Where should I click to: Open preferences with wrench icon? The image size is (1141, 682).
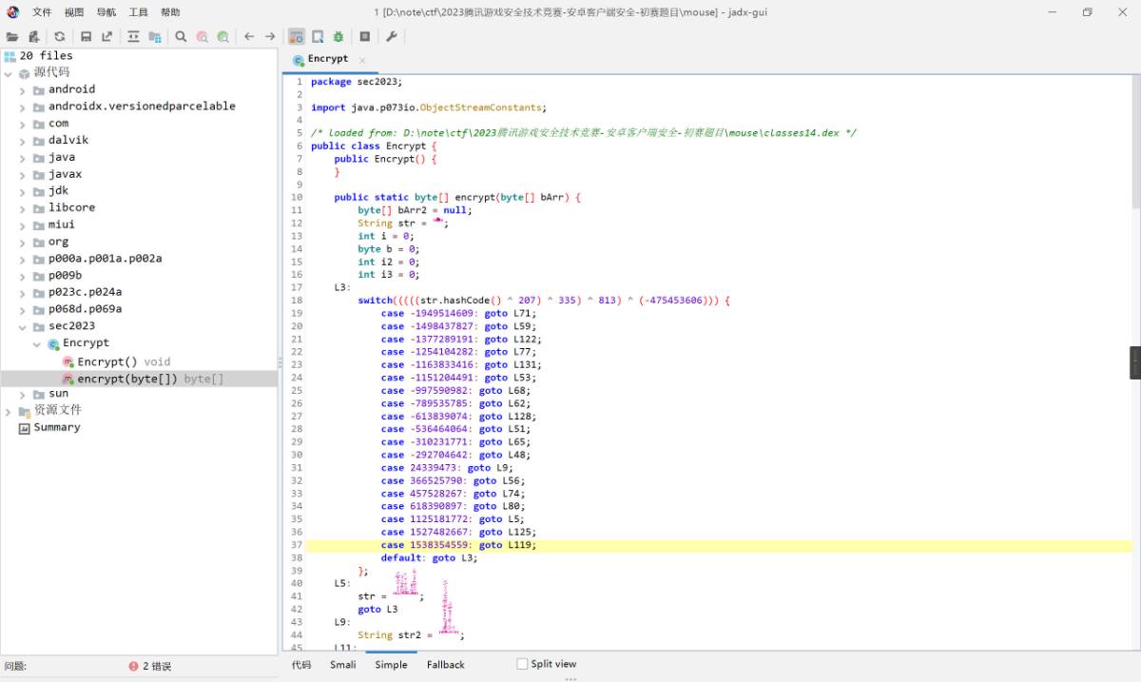pyautogui.click(x=391, y=36)
